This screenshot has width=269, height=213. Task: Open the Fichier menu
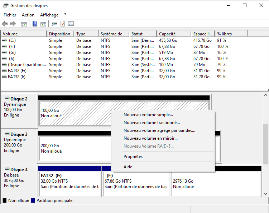pyautogui.click(x=10, y=15)
